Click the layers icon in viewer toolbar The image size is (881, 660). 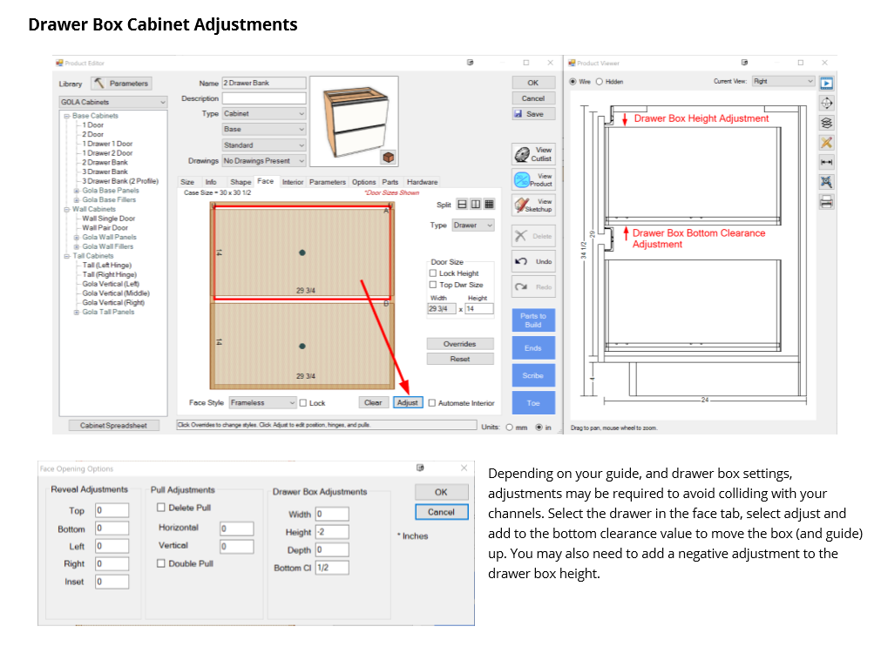coord(826,123)
